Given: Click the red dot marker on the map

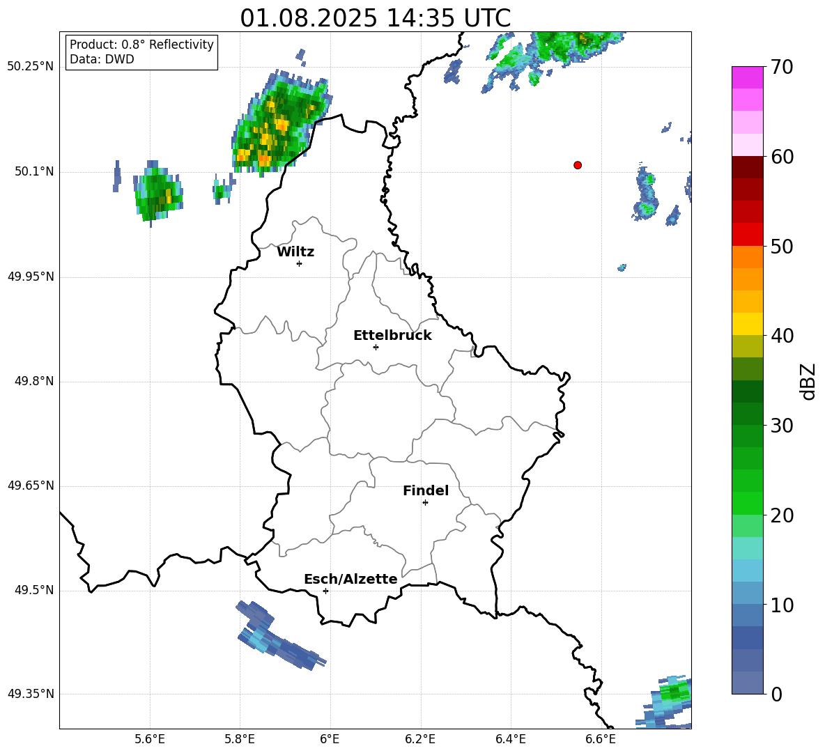Looking at the screenshot, I should click(578, 165).
